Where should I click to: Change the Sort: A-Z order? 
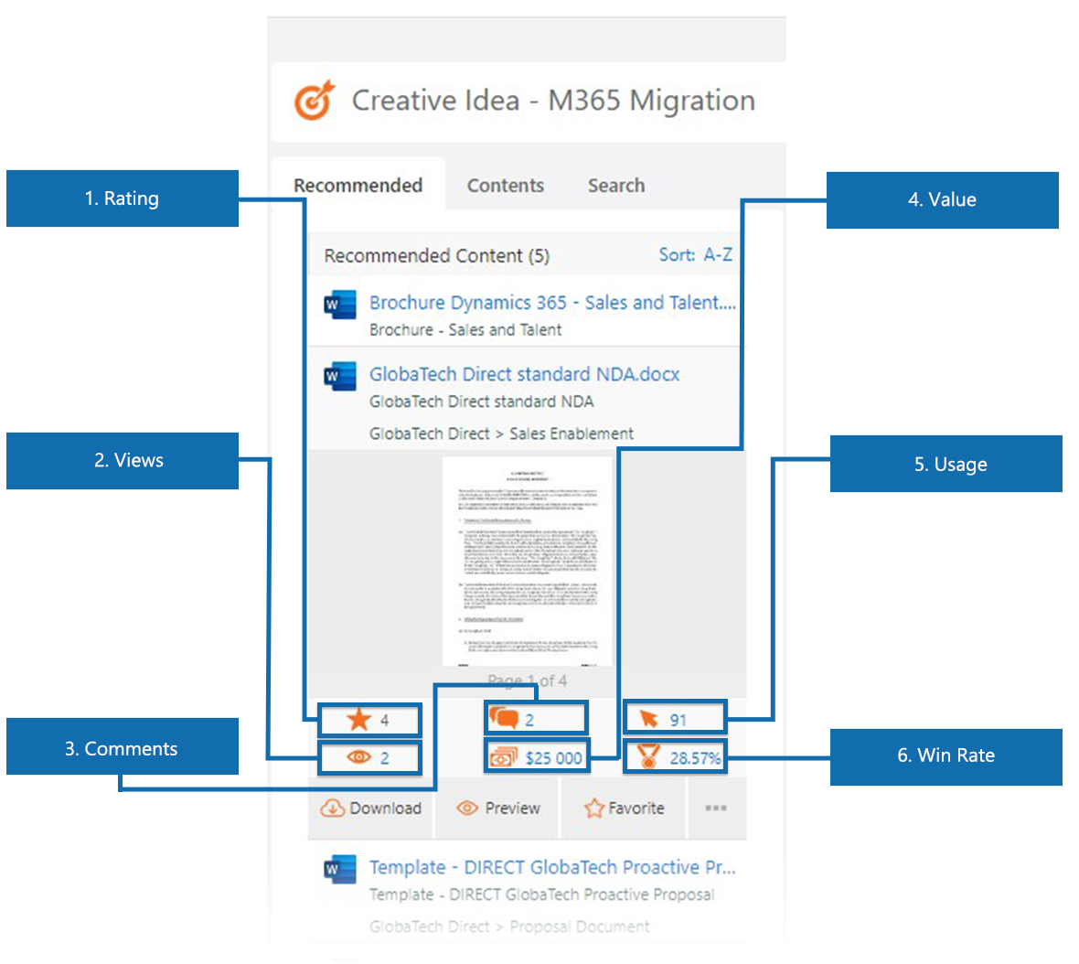click(695, 255)
